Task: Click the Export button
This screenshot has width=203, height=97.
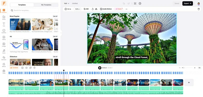Action: [x=188, y=3]
